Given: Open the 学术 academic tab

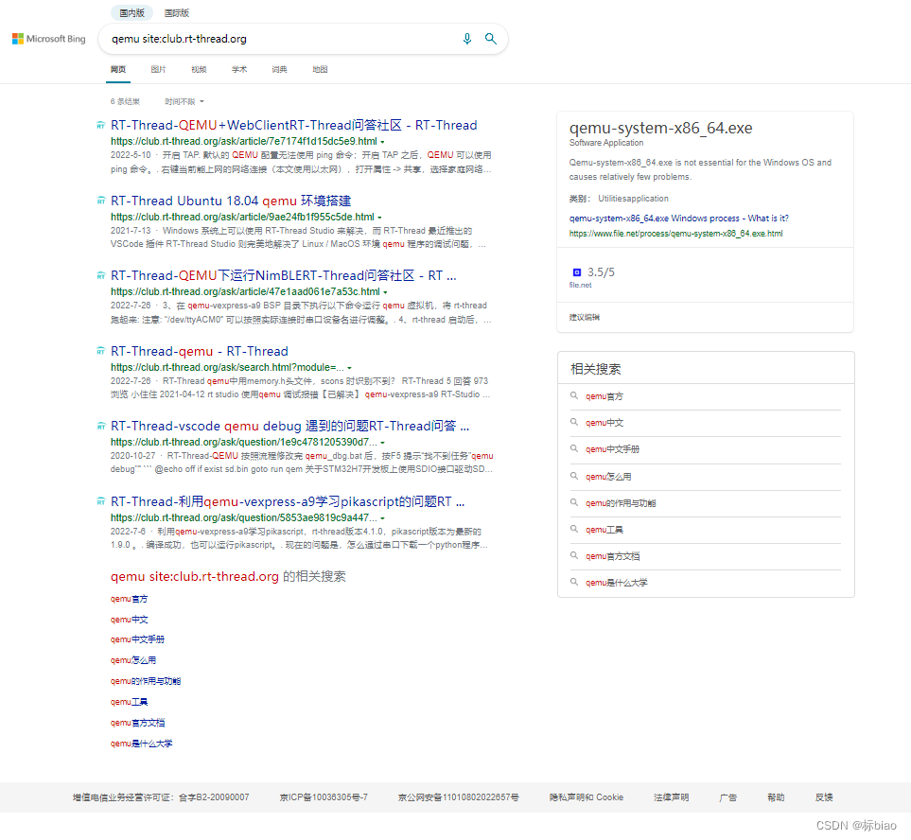Looking at the screenshot, I should point(239,70).
